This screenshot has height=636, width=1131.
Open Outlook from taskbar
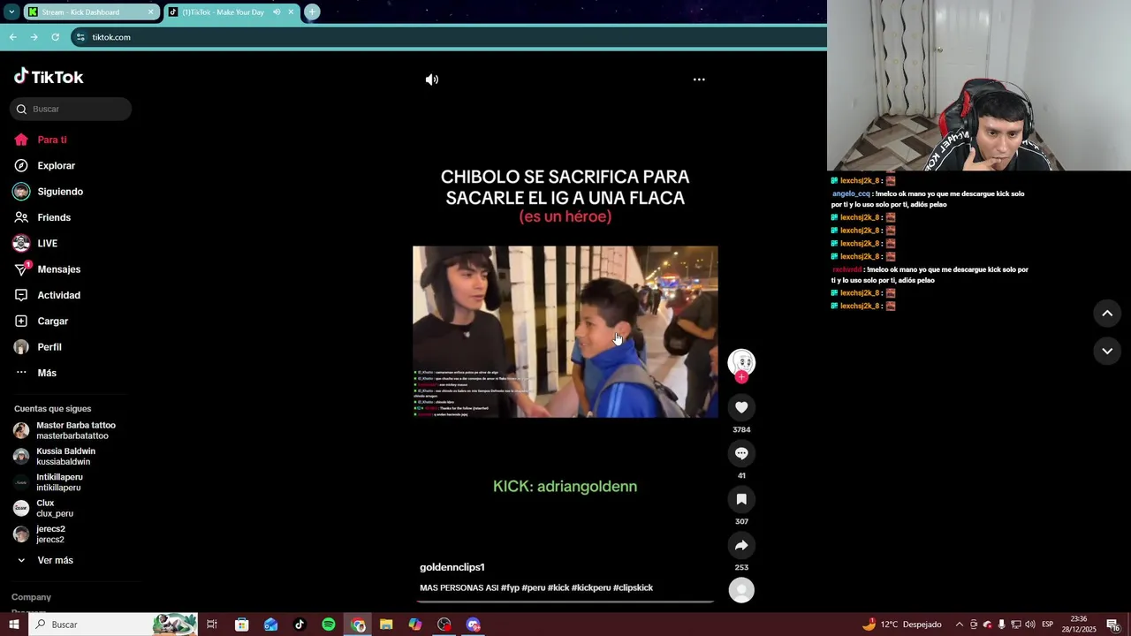pyautogui.click(x=270, y=625)
